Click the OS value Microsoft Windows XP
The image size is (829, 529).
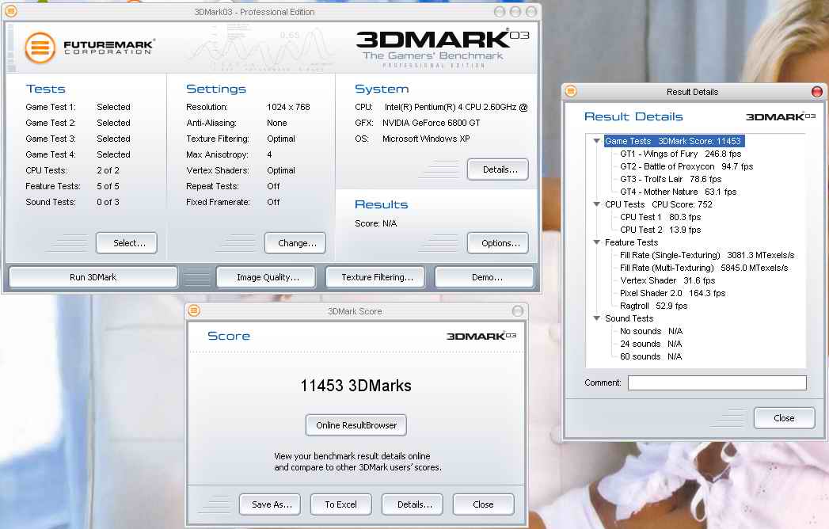426,139
